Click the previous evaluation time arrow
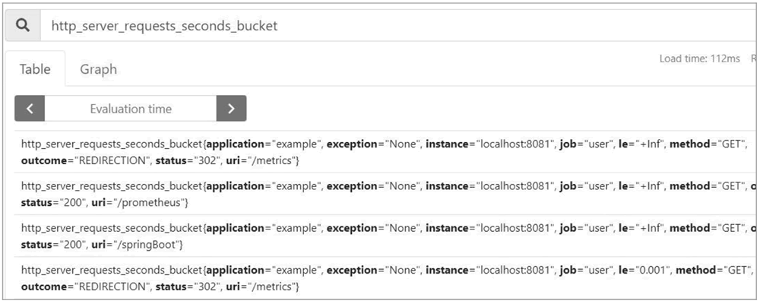The height and width of the screenshot is (304, 760). tap(30, 108)
